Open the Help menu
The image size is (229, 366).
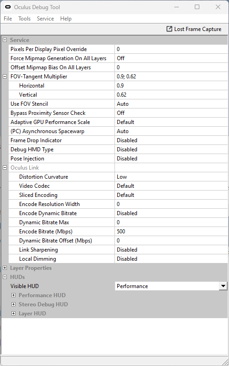click(66, 19)
